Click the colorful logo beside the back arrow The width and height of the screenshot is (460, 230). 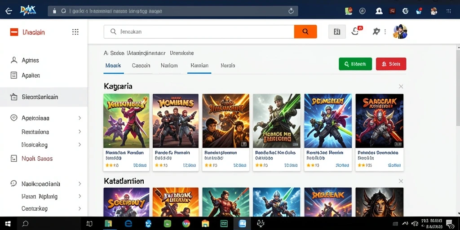(x=28, y=11)
